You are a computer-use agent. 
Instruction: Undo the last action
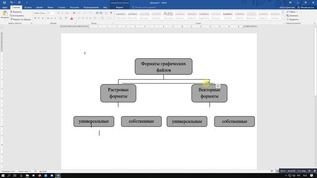[11, 2]
